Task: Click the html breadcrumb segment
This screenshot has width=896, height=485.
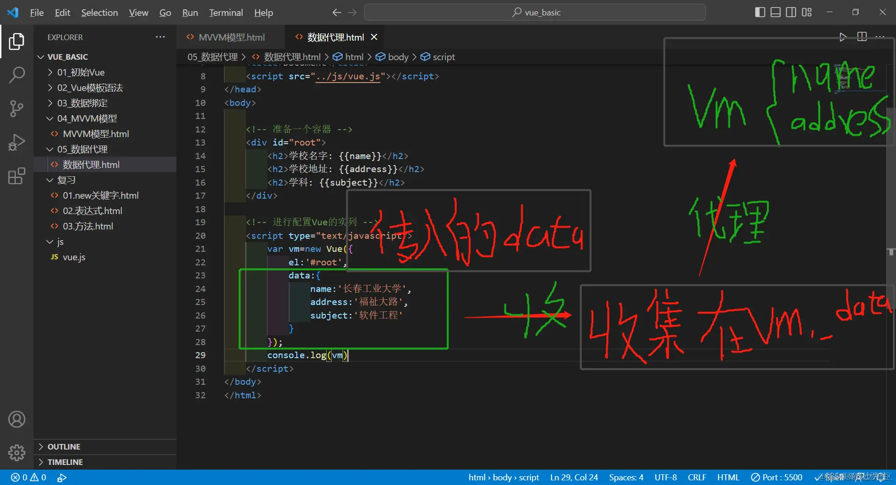Action: pos(348,57)
